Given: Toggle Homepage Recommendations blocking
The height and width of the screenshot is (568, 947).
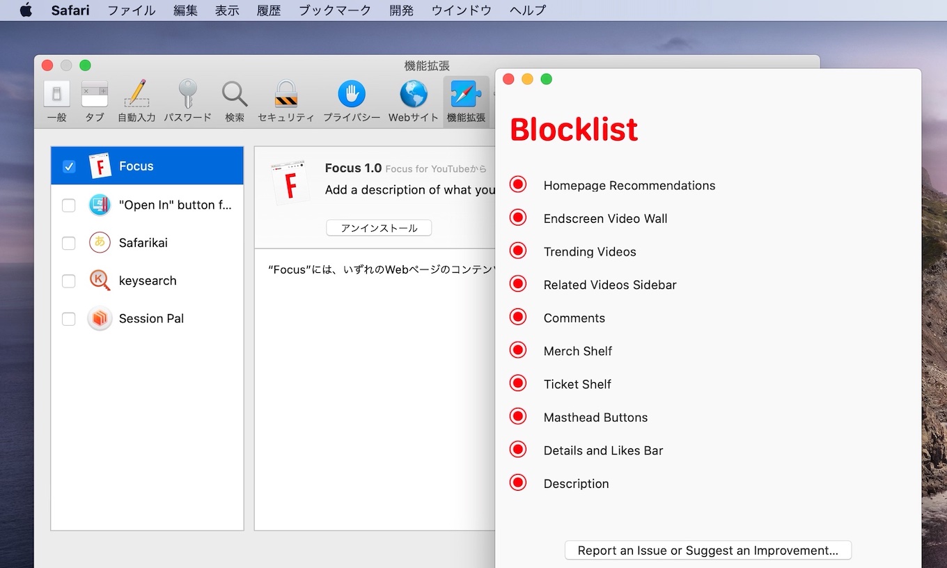Looking at the screenshot, I should click(x=518, y=184).
